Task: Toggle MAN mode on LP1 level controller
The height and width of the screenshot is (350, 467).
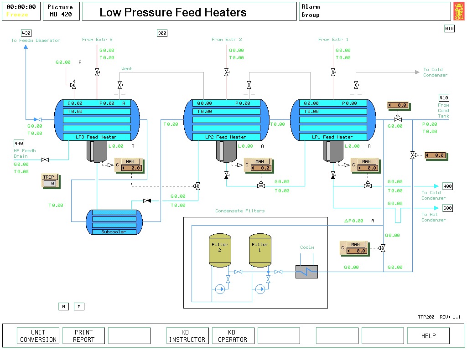Action: pos(366,161)
